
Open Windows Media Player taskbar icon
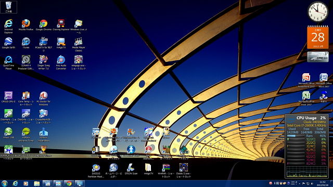click(x=25, y=183)
